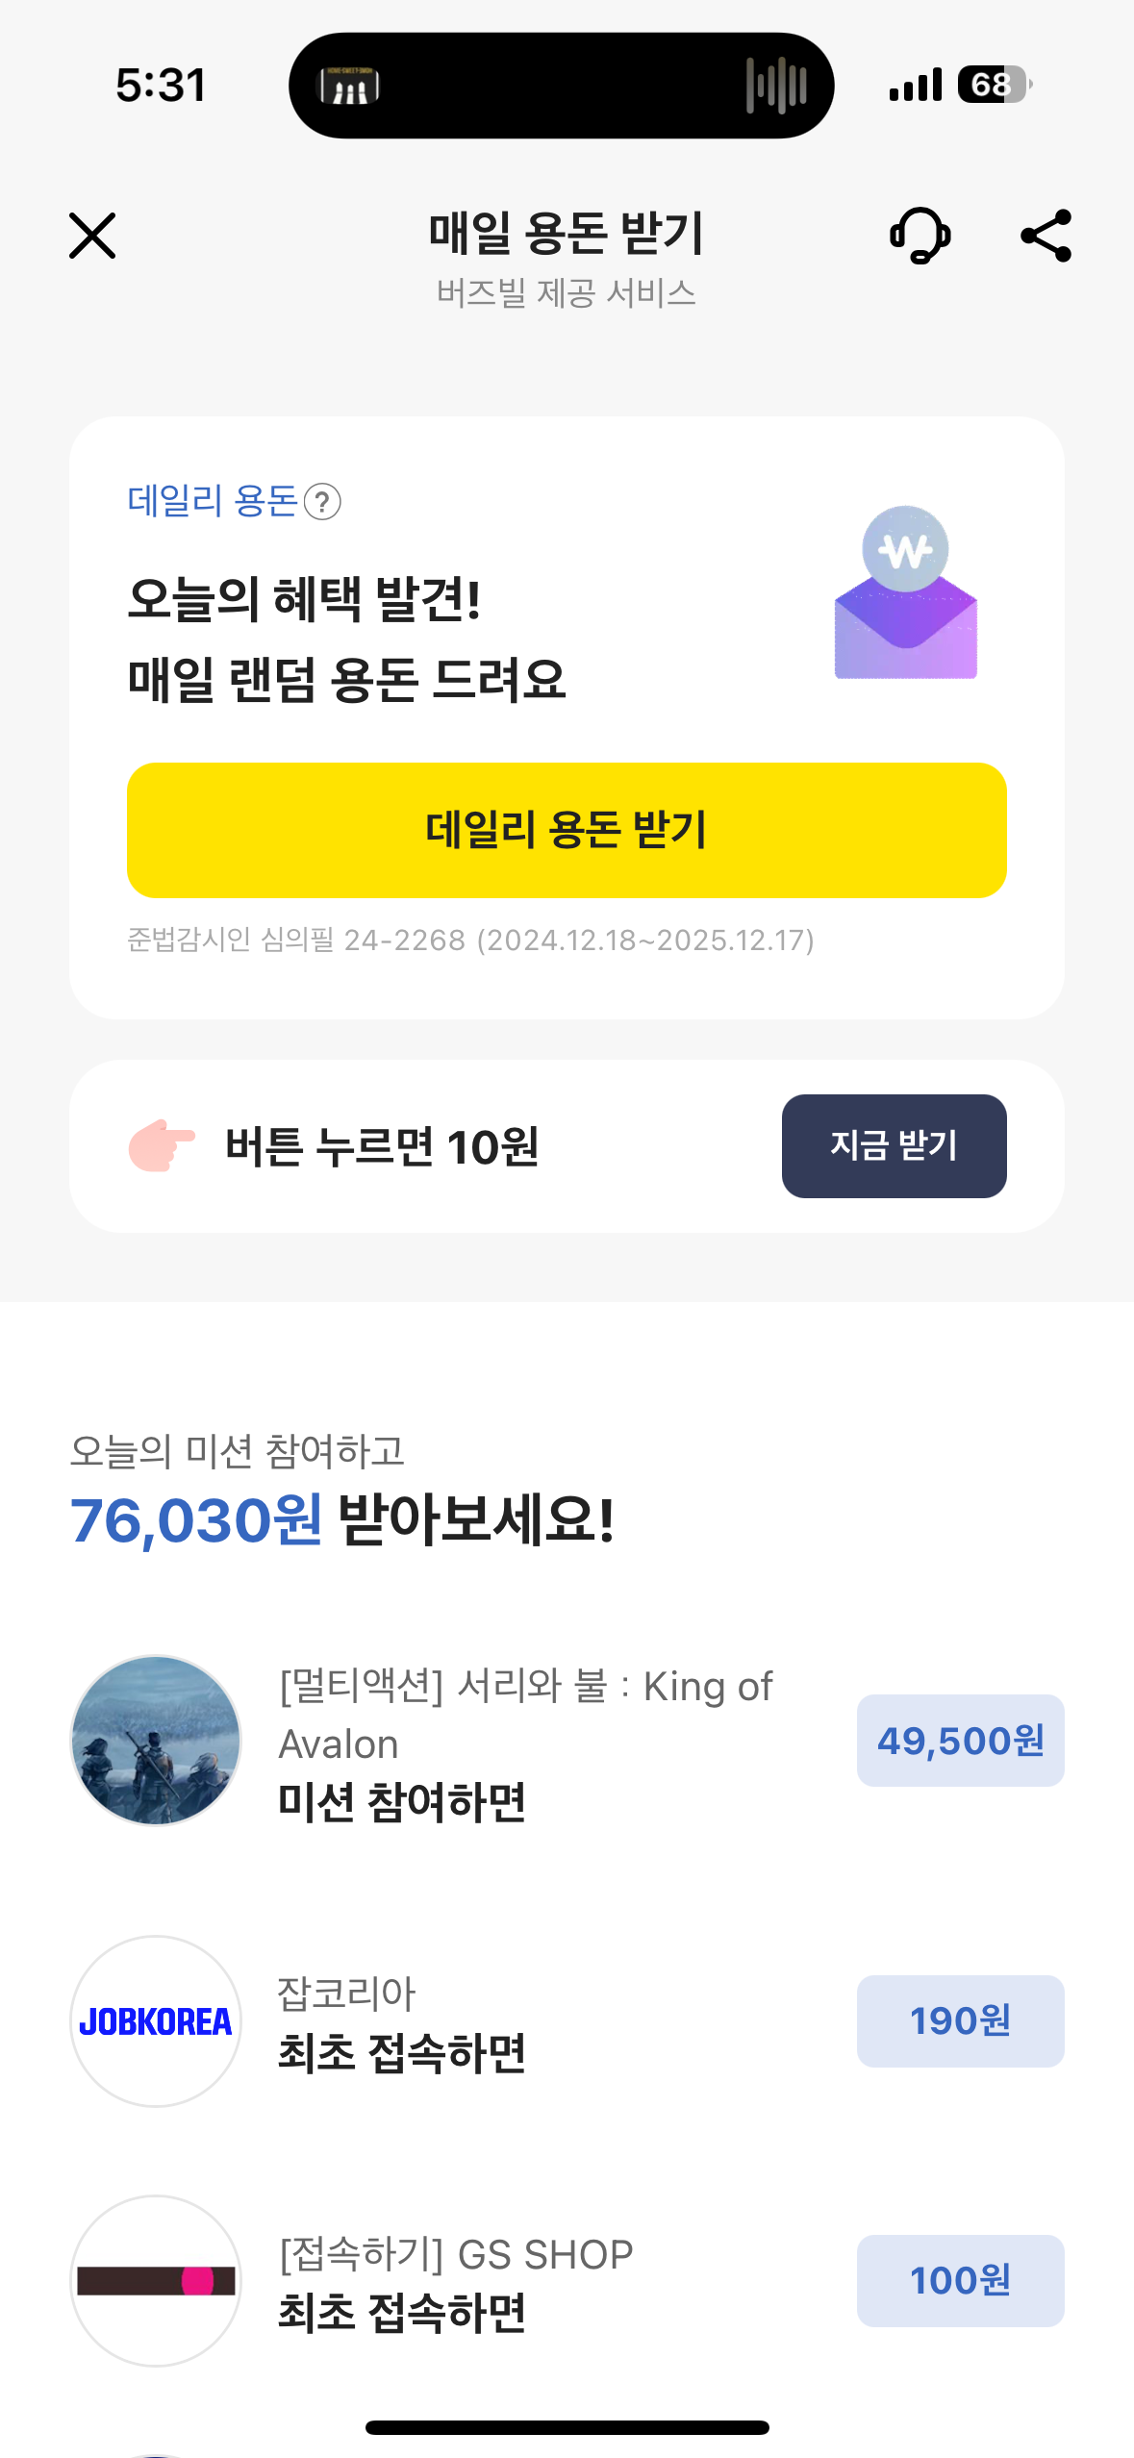Tap the customer support headset icon
Viewport: 1134px width, 2458px height.
tap(920, 236)
